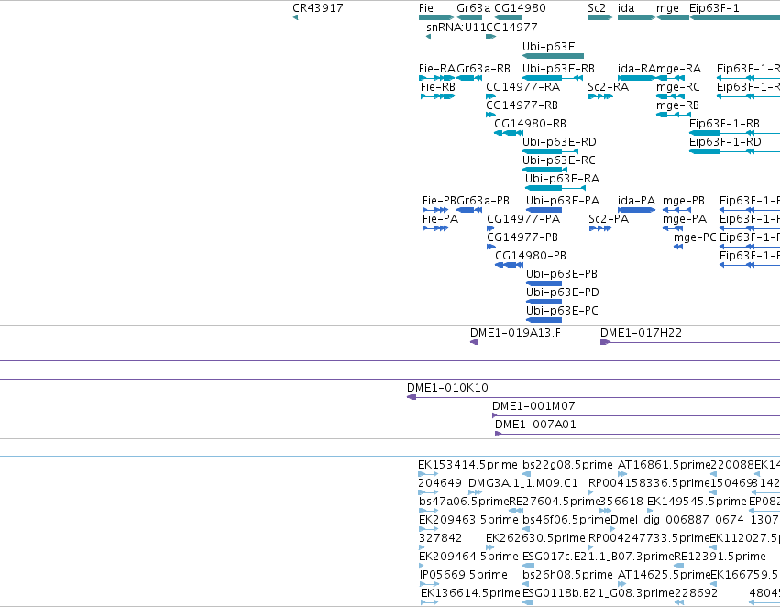Select protein CG14980-PB
The height and width of the screenshot is (607, 780).
531,256
